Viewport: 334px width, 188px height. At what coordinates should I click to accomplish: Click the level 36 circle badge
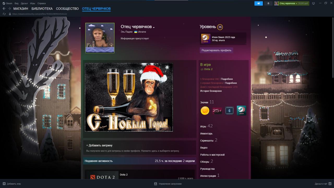click(220, 27)
